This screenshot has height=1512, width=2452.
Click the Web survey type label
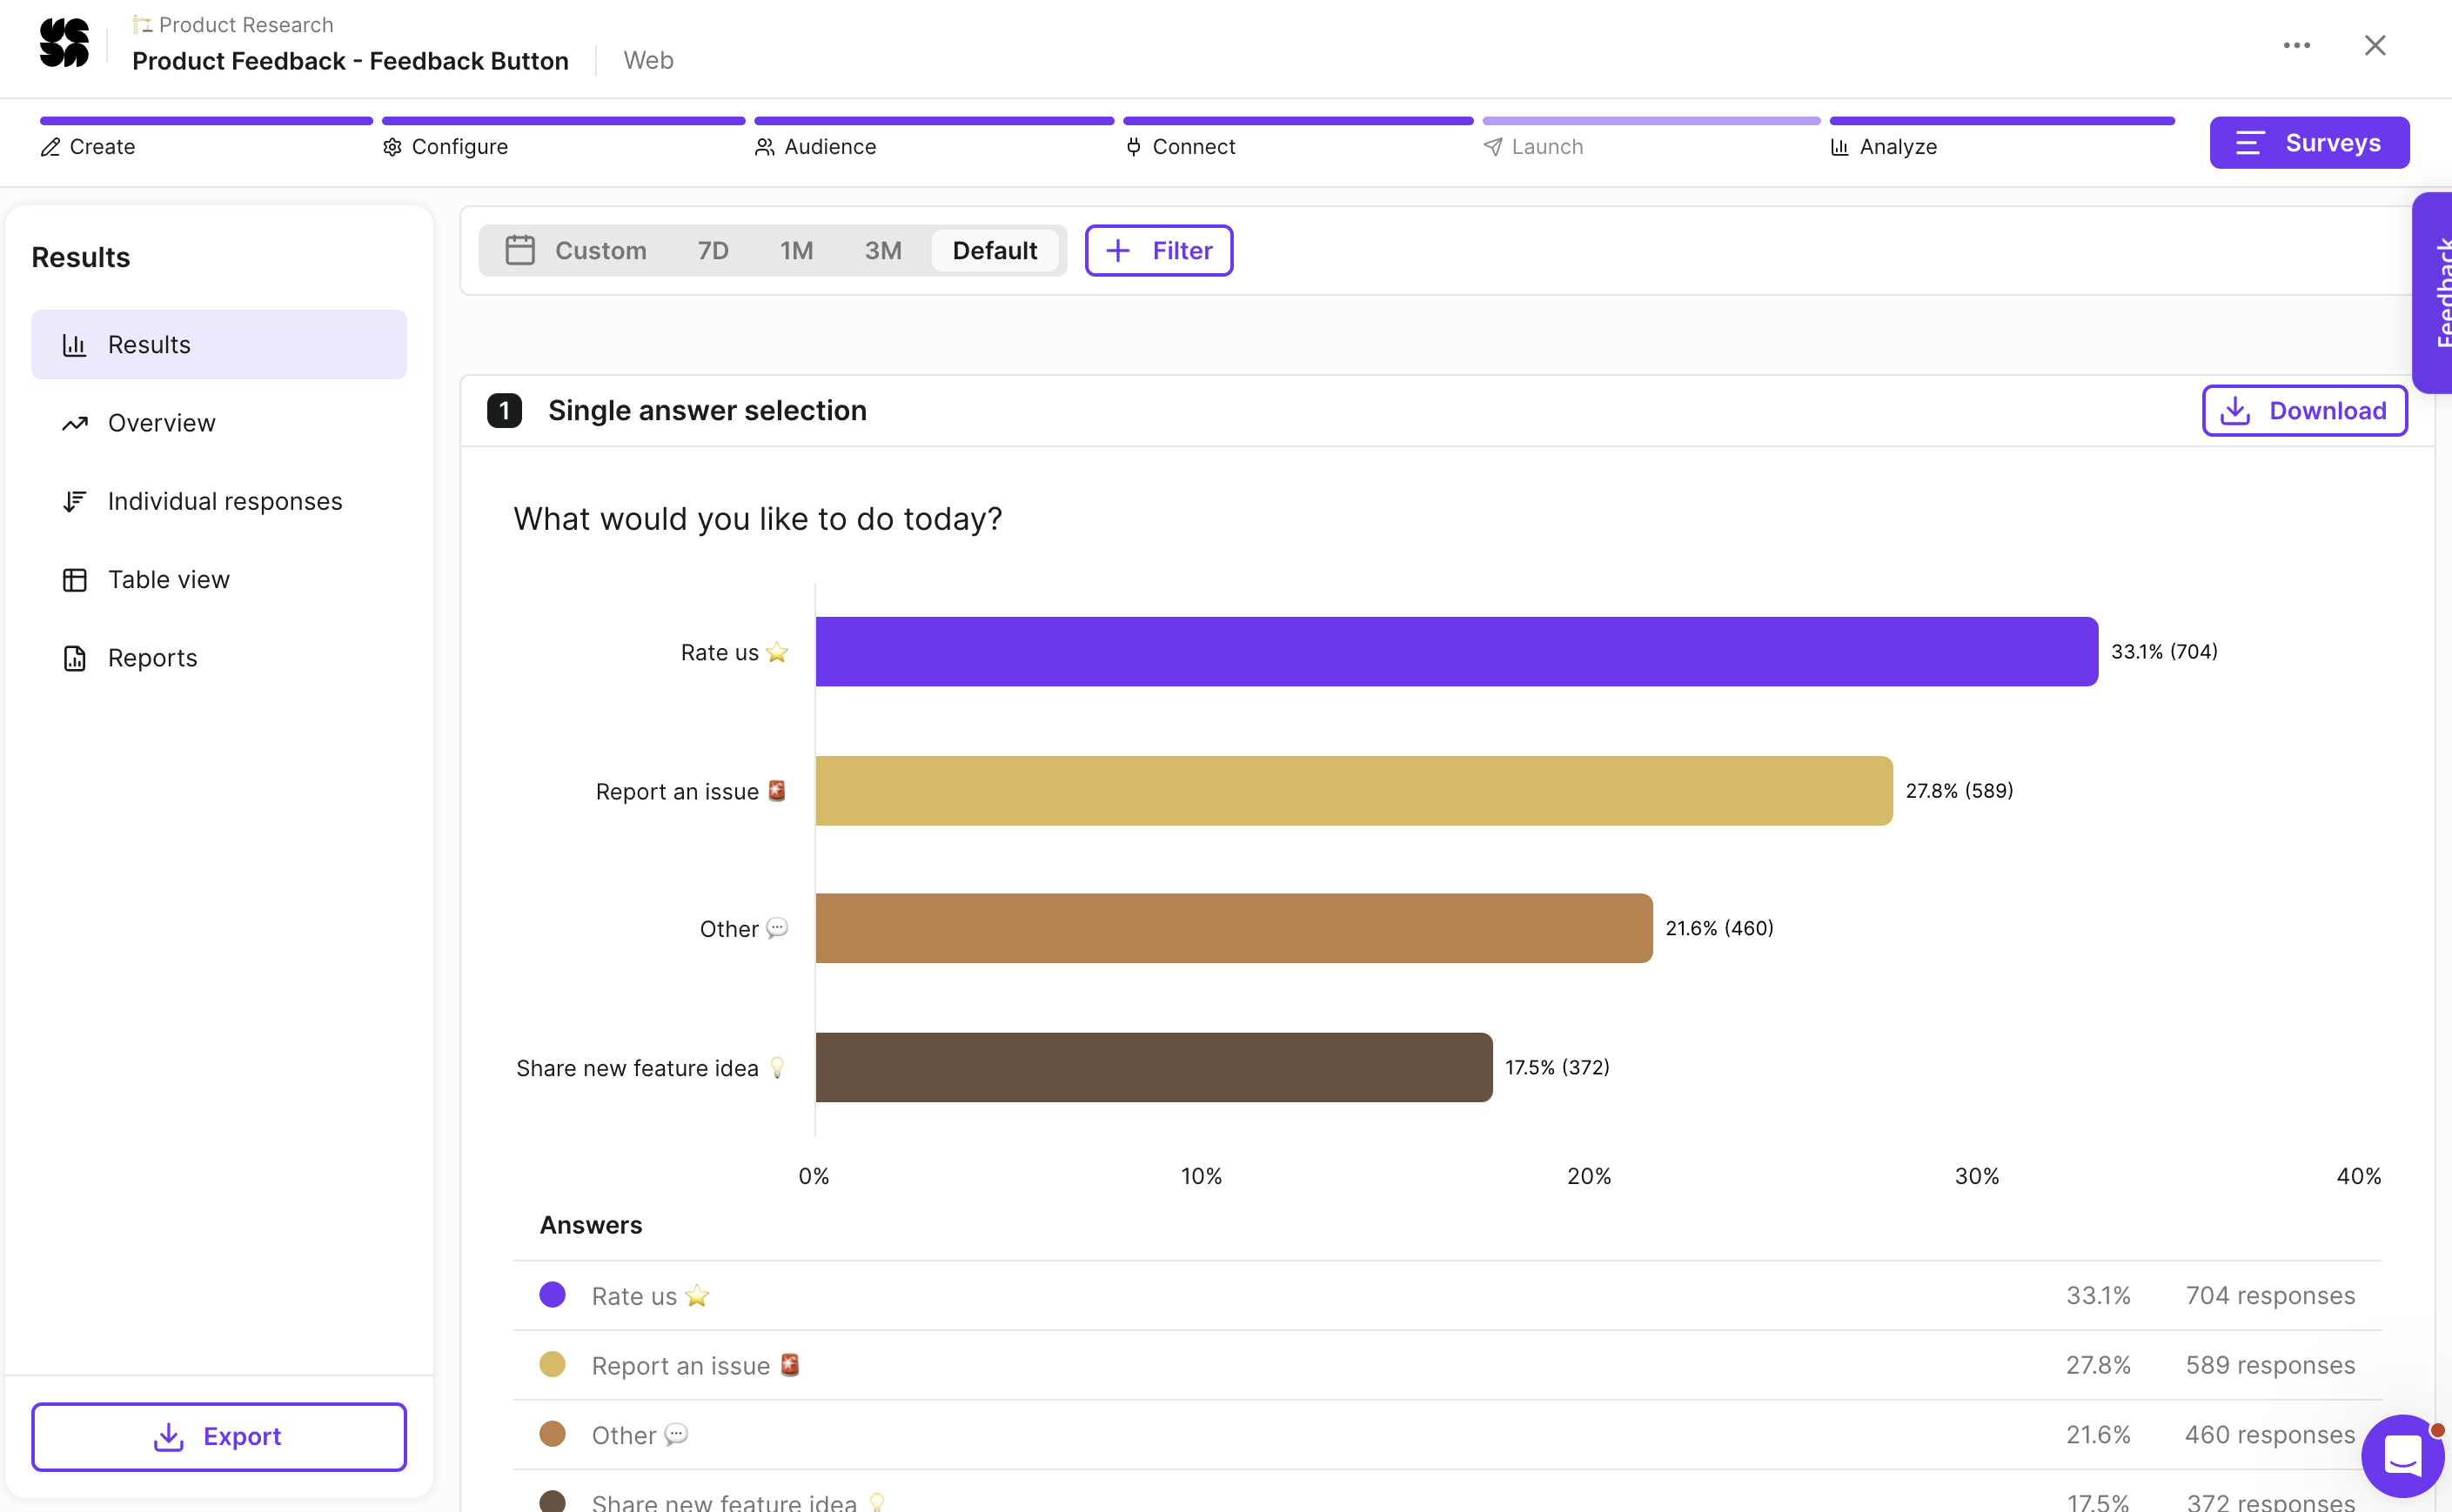[x=648, y=60]
